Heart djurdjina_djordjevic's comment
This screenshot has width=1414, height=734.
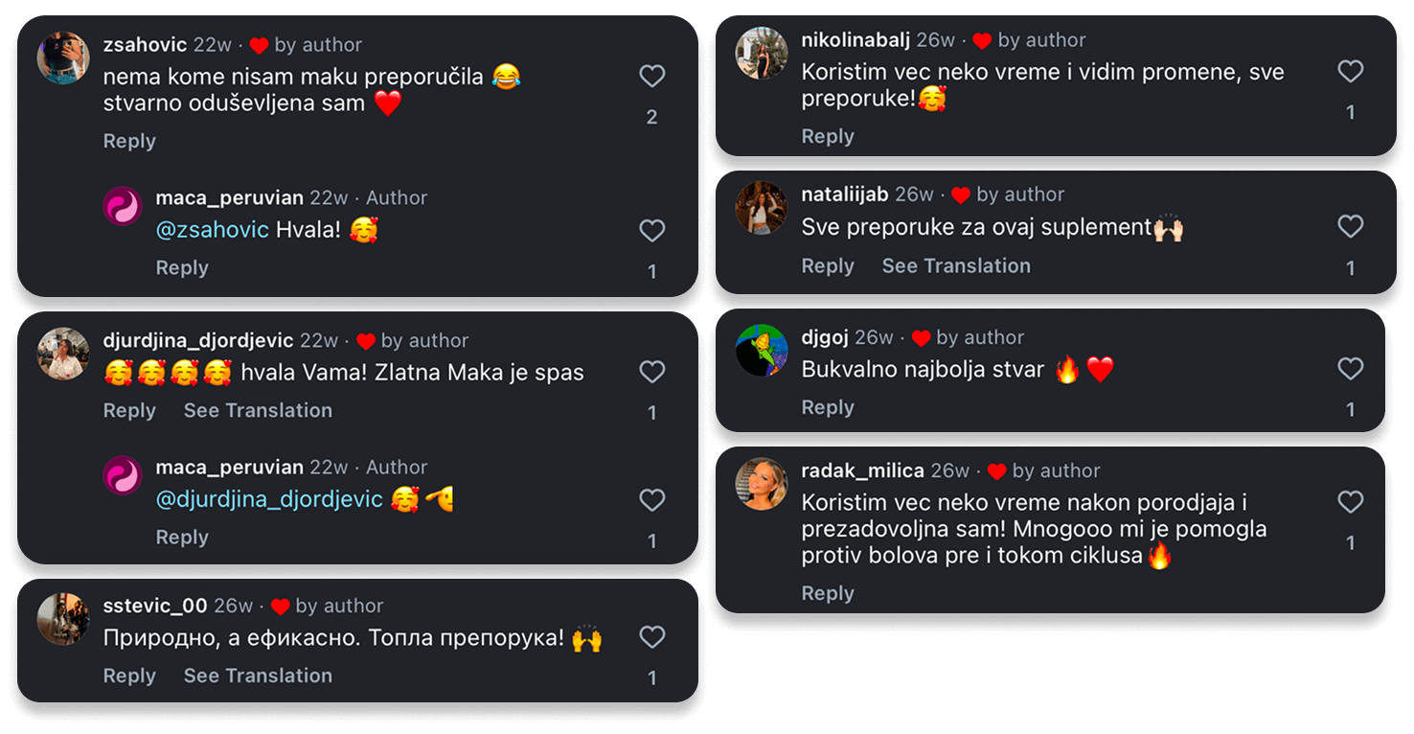[651, 373]
